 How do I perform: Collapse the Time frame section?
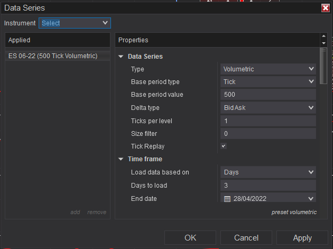tap(121, 159)
